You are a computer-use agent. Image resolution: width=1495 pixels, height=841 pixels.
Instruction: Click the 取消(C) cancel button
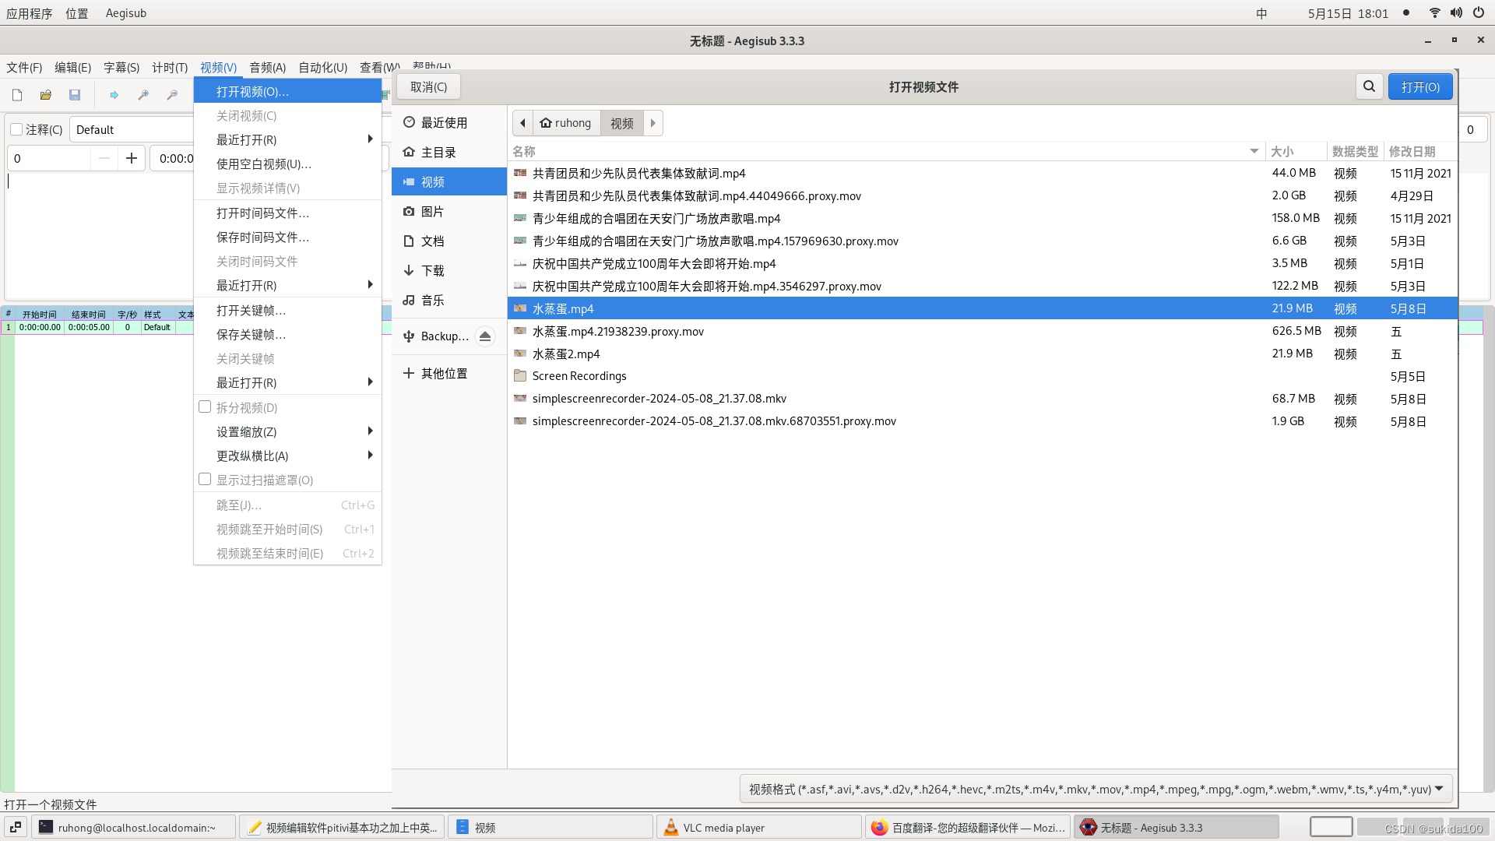point(428,86)
